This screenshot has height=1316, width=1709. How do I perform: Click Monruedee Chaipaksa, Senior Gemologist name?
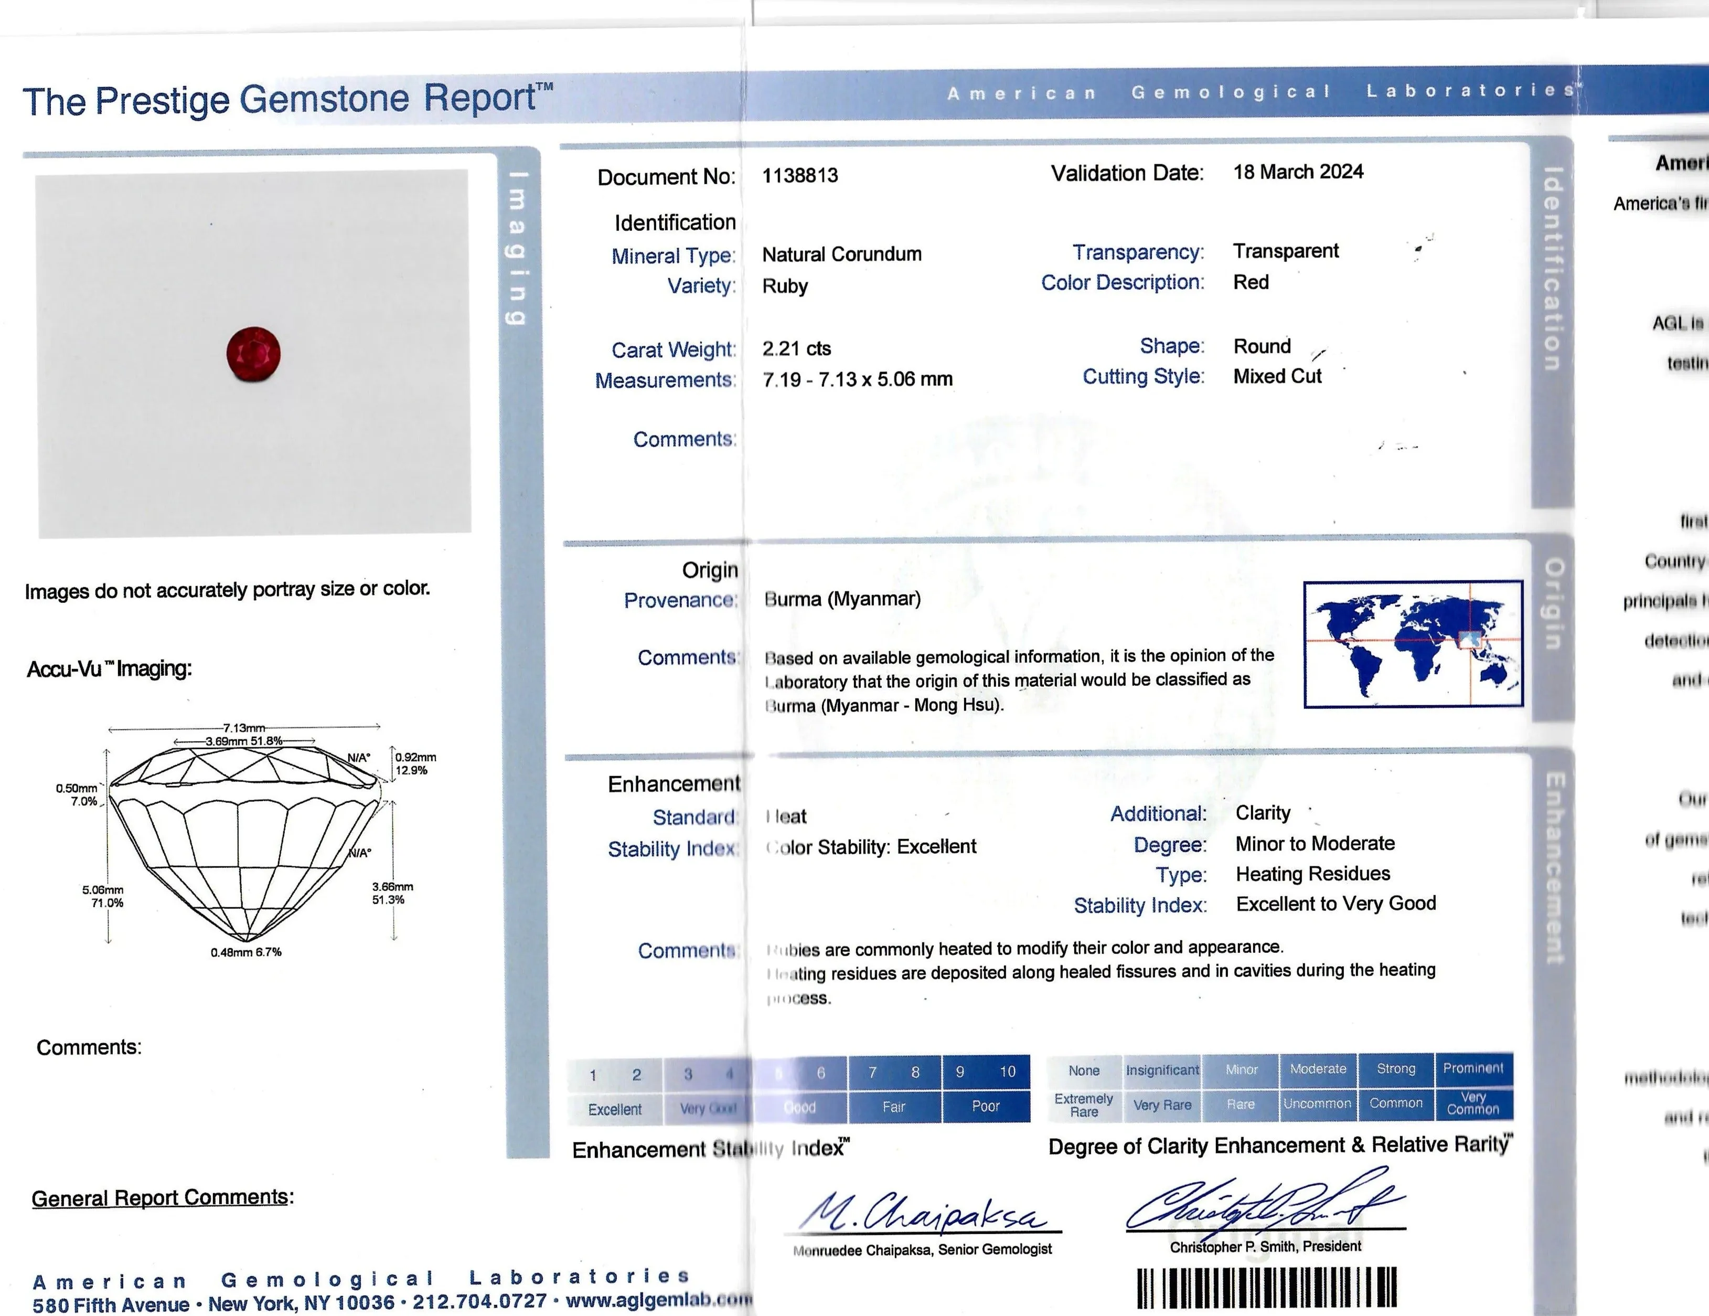click(x=922, y=1250)
